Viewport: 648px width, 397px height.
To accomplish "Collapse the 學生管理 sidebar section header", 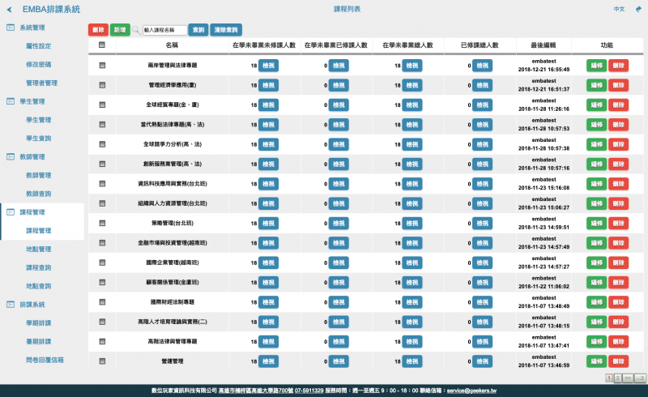I will coord(32,101).
